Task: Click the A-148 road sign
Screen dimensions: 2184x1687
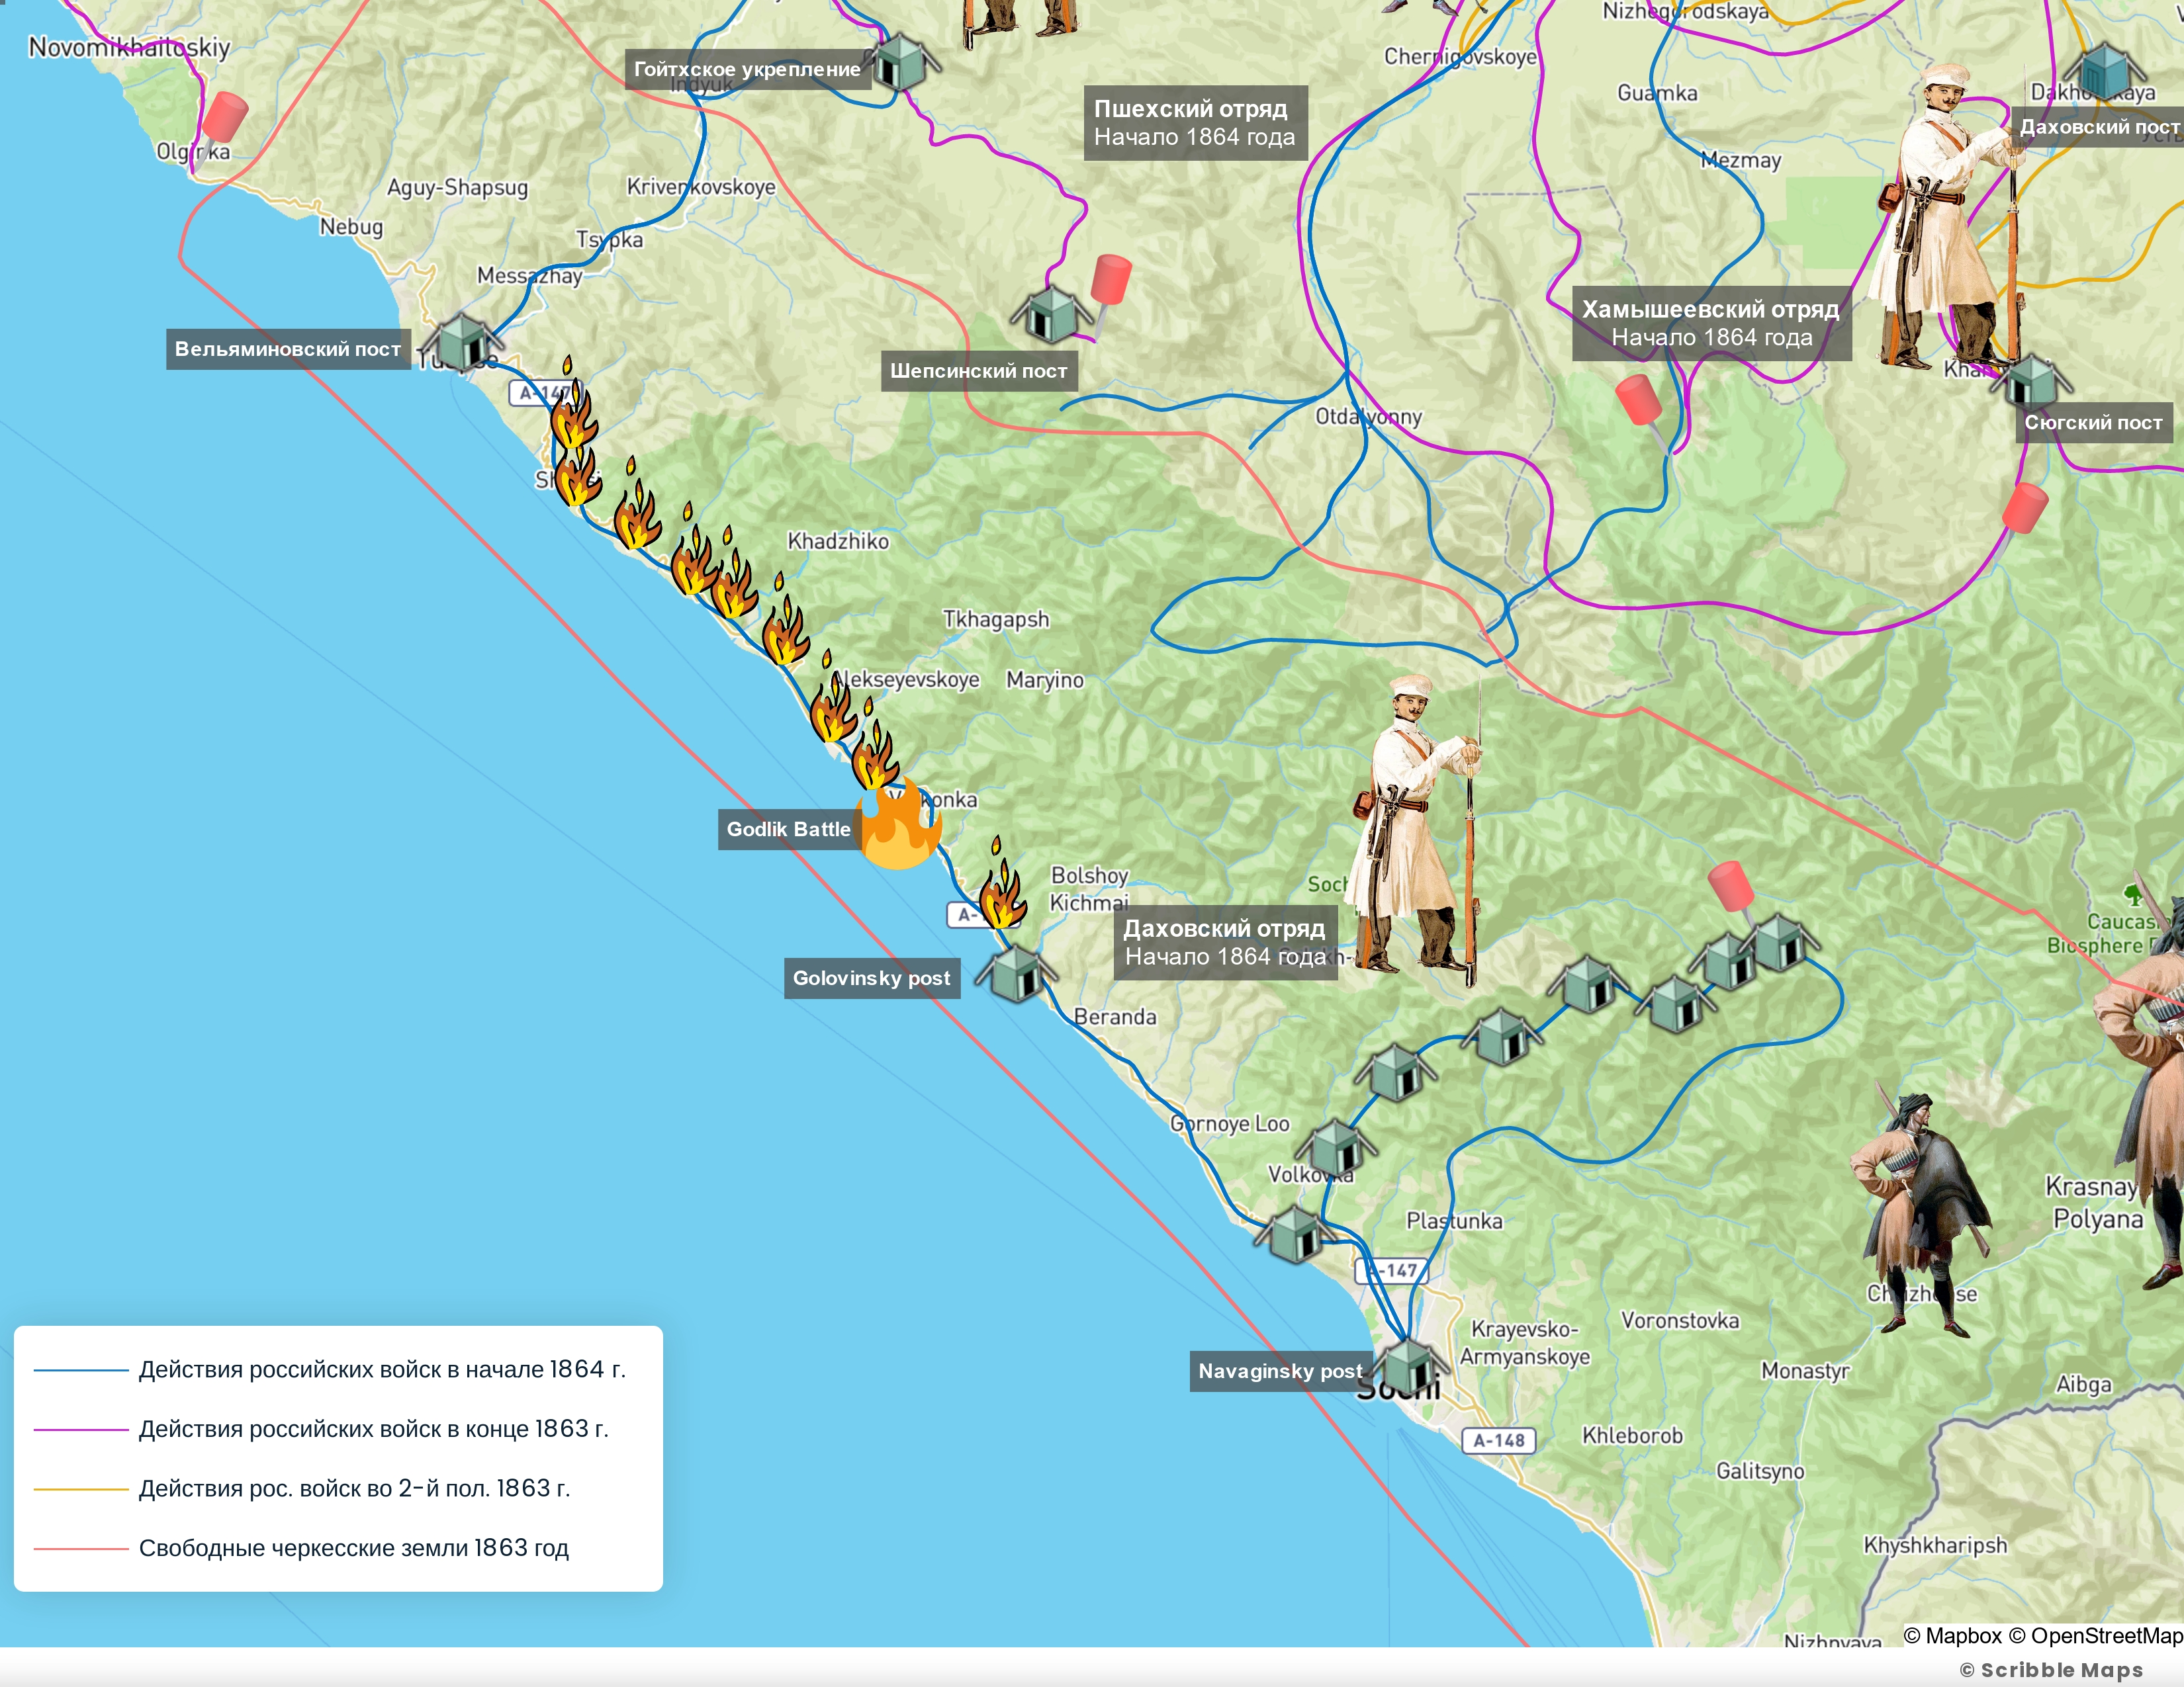Action: click(1498, 1440)
